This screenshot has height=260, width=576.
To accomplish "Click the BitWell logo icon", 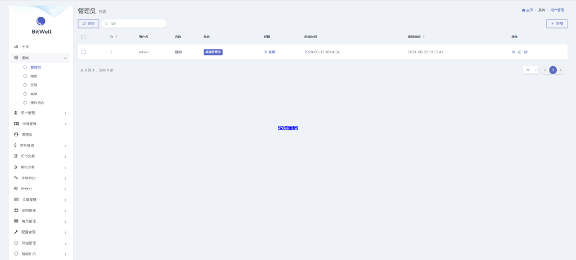I will pyautogui.click(x=41, y=21).
